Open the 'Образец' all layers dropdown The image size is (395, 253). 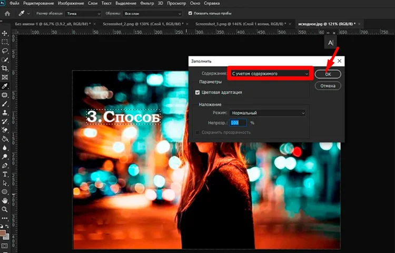click(152, 14)
